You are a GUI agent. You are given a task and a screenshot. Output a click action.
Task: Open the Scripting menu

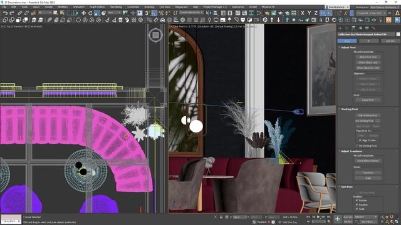(149, 7)
